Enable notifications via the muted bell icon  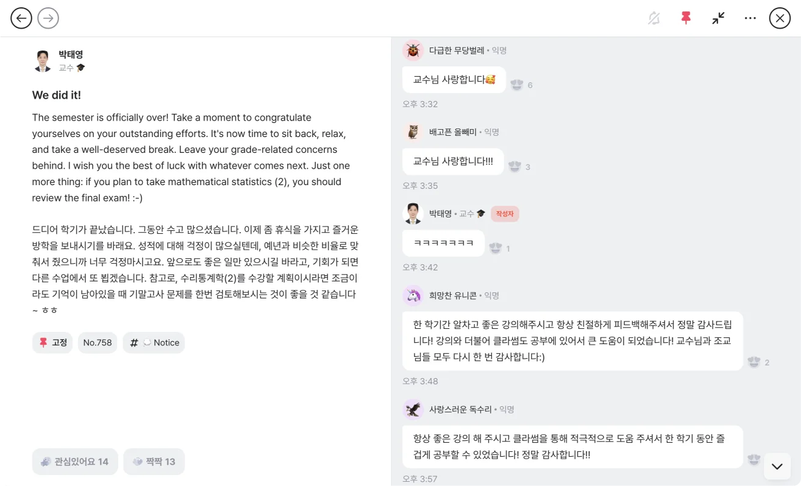click(x=653, y=18)
